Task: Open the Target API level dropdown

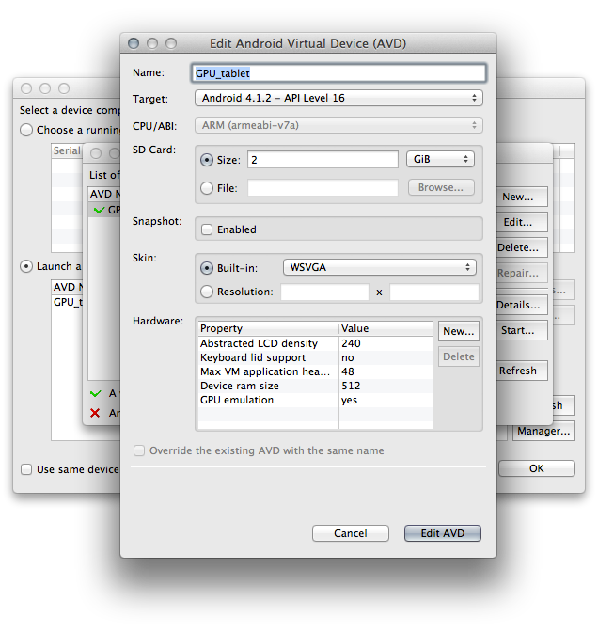Action: coord(338,98)
